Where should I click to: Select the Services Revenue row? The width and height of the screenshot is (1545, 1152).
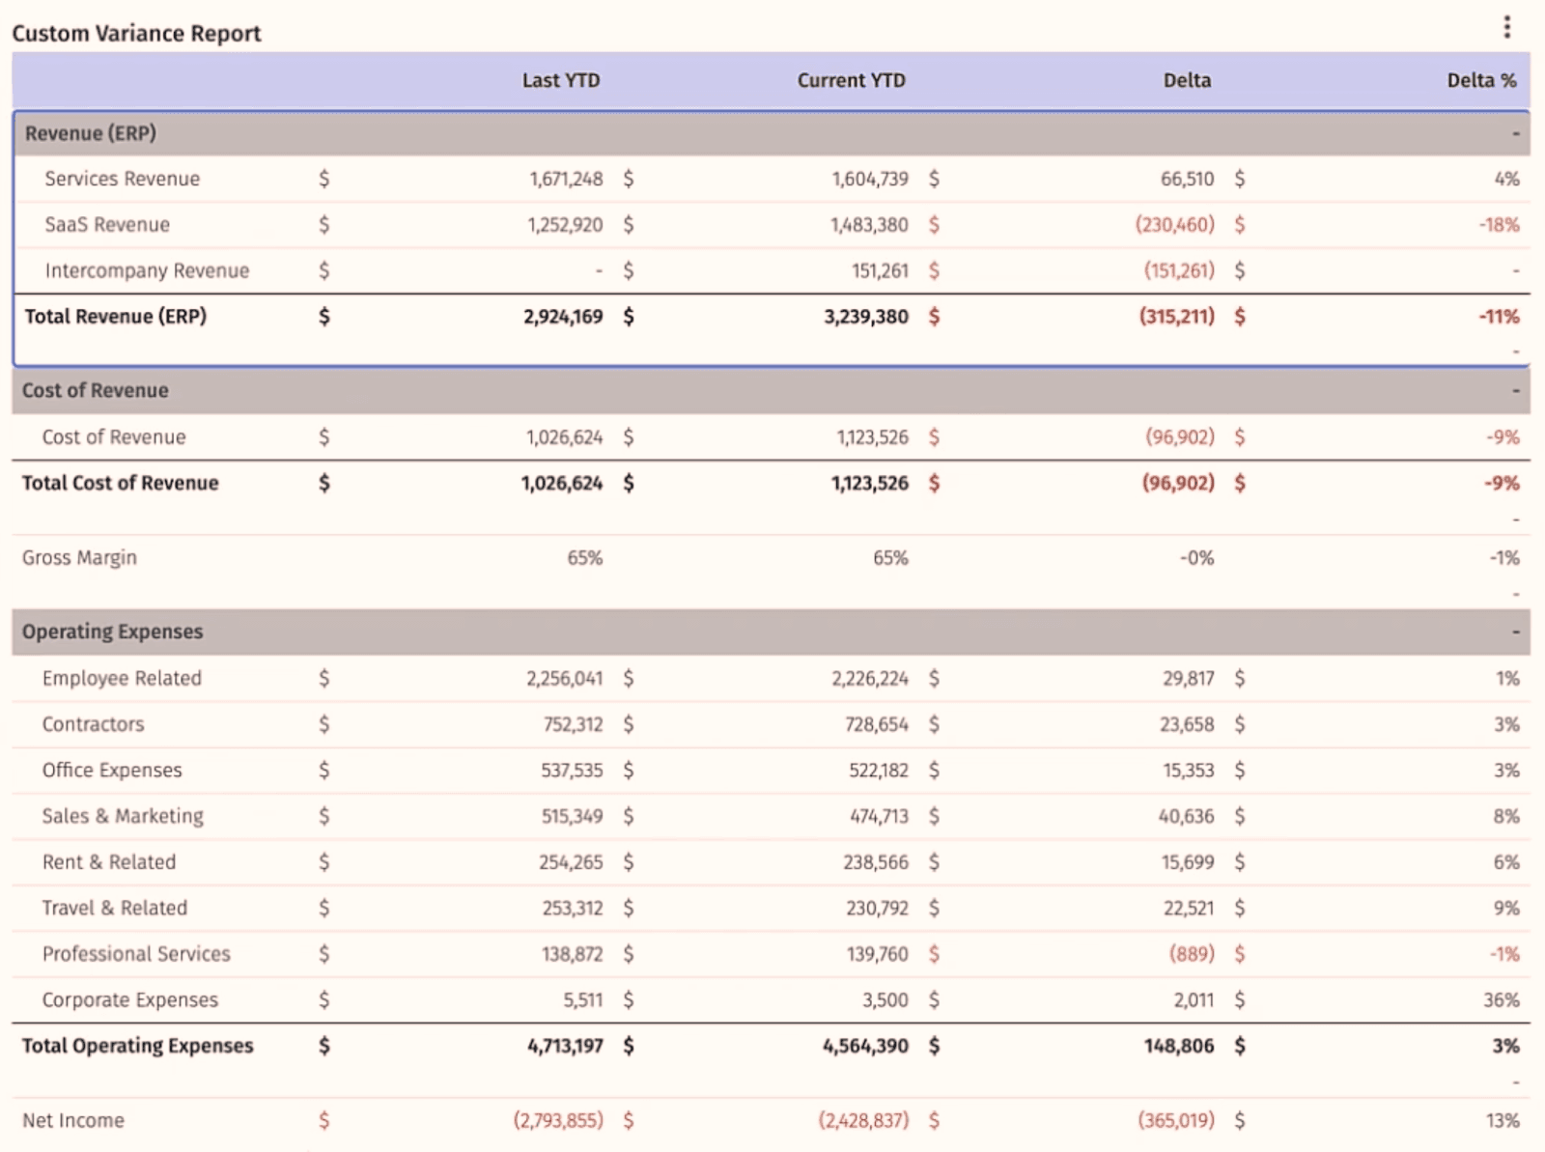[122, 179]
